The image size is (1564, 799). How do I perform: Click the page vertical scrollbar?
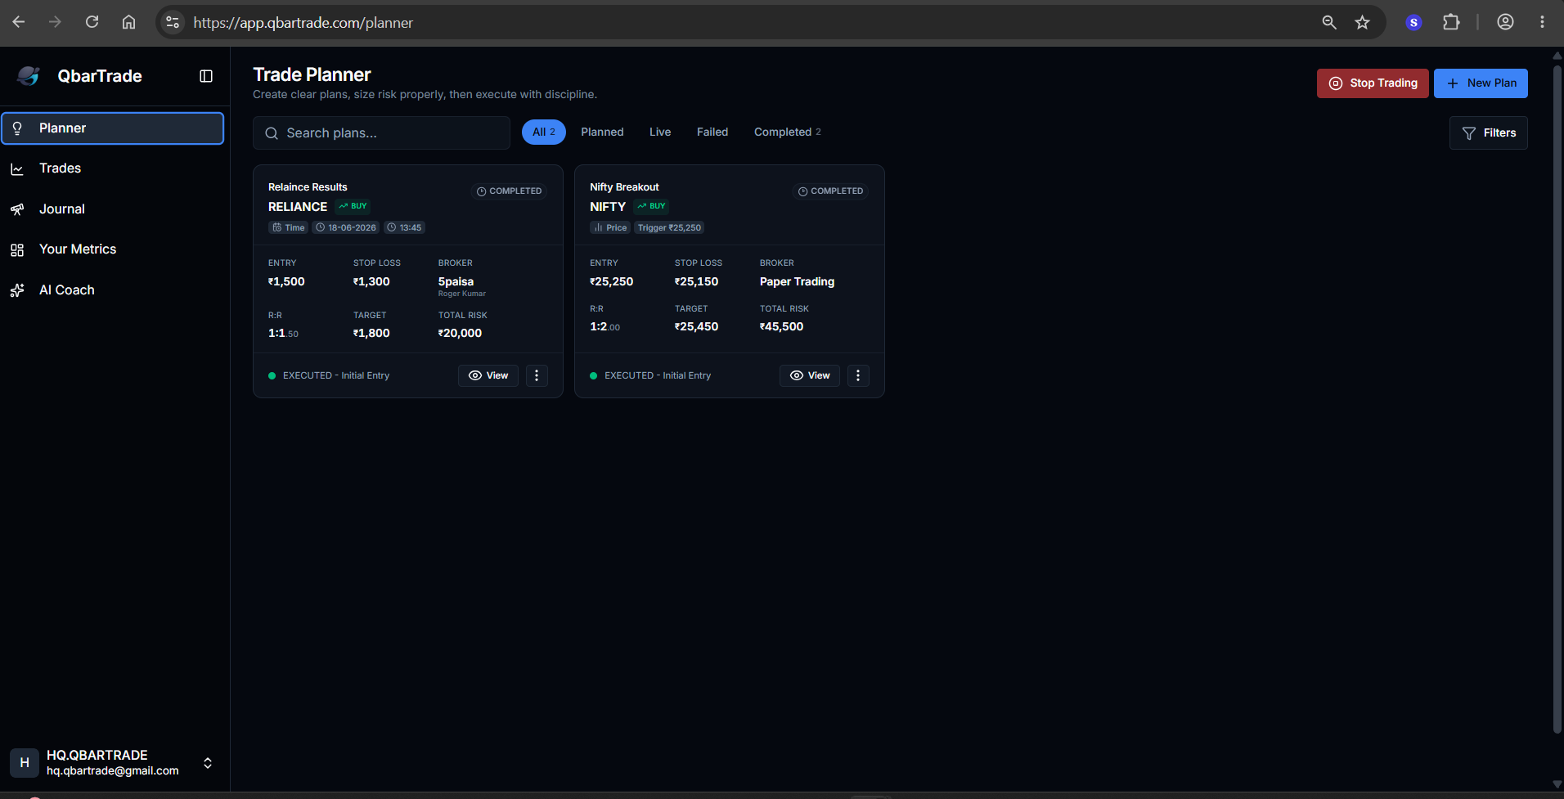[x=1557, y=398]
